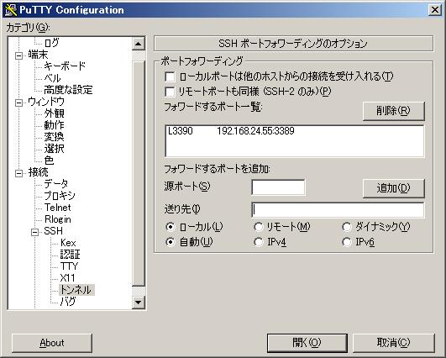Collapse the SSH tree node
Screen dimensions: 446x358
[x=34, y=232]
